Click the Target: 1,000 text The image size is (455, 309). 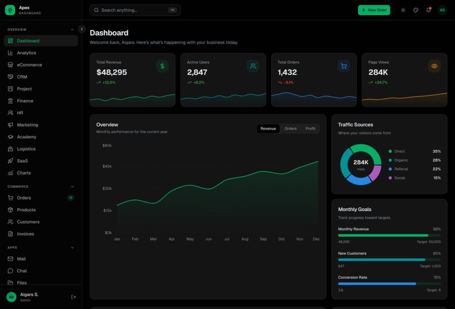tap(430, 266)
